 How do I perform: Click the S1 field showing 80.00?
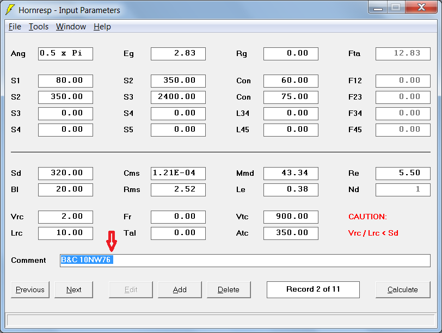pos(65,81)
